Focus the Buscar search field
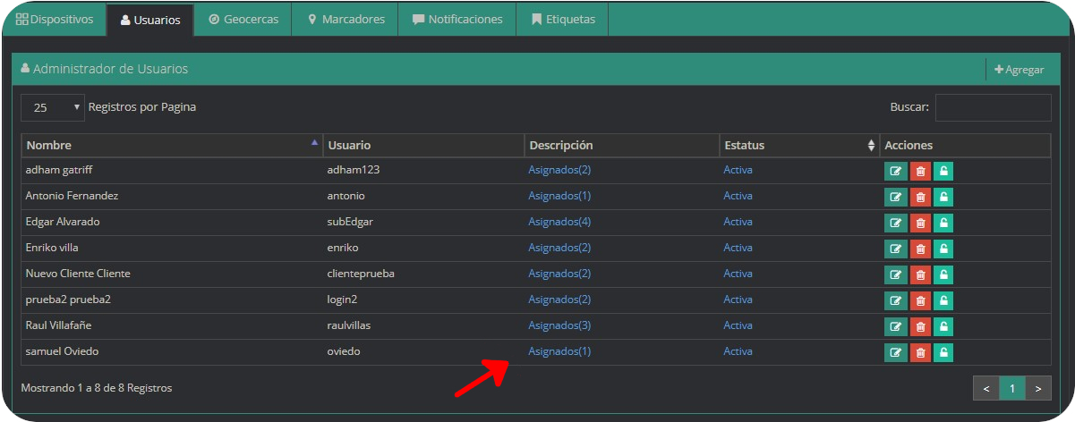Screen dimensions: 1075x422 pyautogui.click(x=993, y=107)
